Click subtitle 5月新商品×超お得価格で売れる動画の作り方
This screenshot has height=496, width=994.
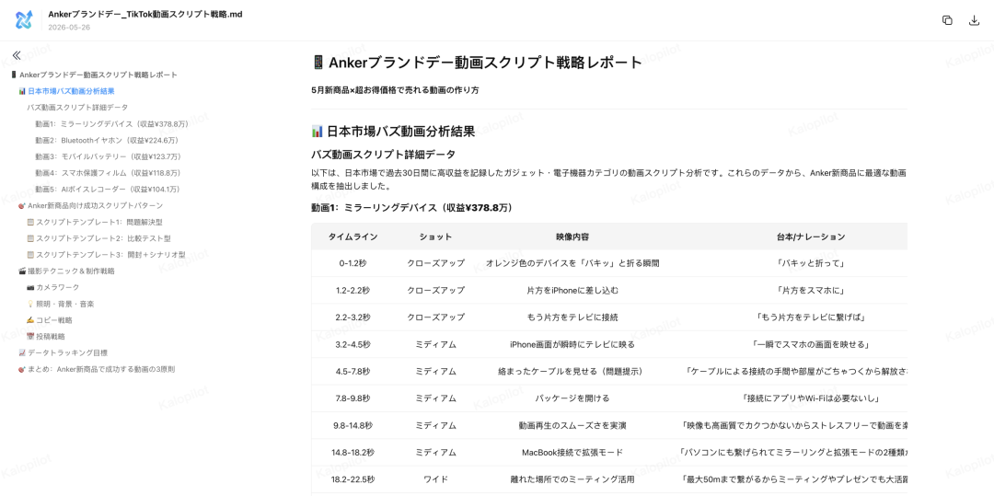coord(395,90)
